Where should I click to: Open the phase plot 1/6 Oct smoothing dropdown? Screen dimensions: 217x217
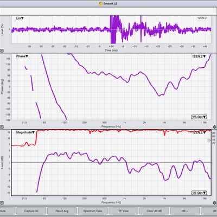point(199,117)
